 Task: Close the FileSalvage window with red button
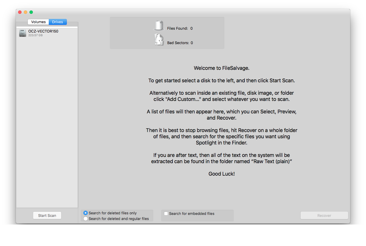[x=20, y=12]
